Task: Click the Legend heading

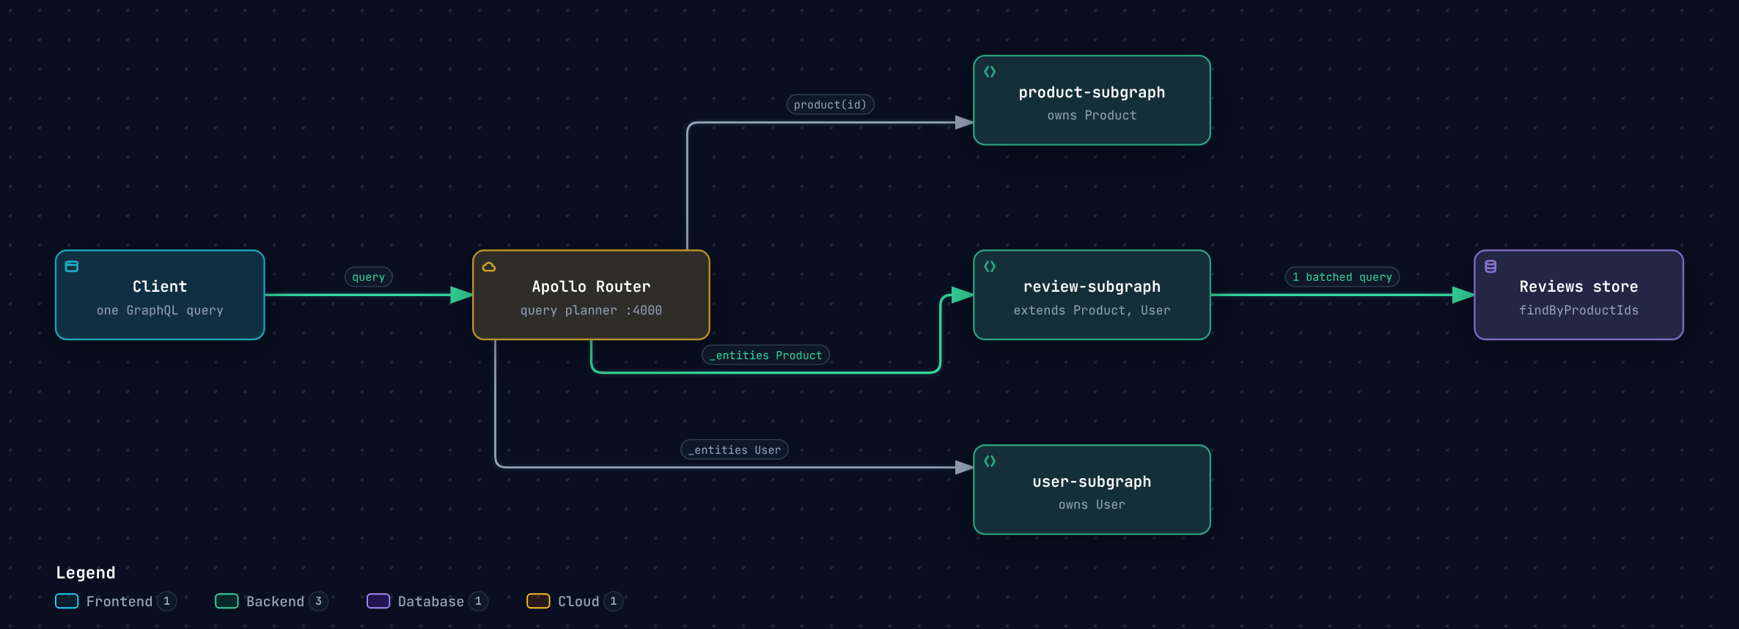Action: (x=86, y=573)
